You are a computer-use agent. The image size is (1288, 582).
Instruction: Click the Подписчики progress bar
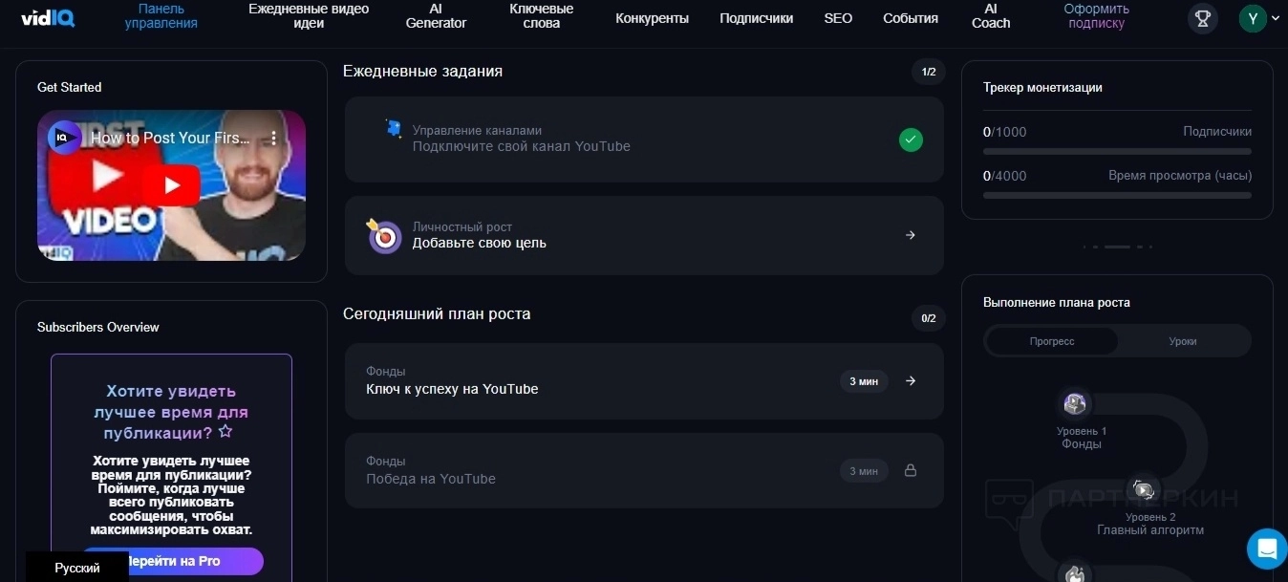tap(1117, 151)
